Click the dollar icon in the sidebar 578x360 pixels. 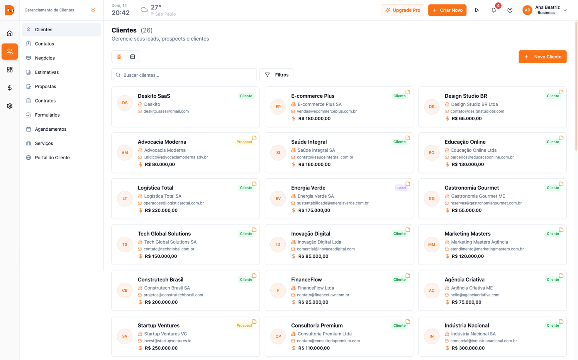[x=10, y=88]
